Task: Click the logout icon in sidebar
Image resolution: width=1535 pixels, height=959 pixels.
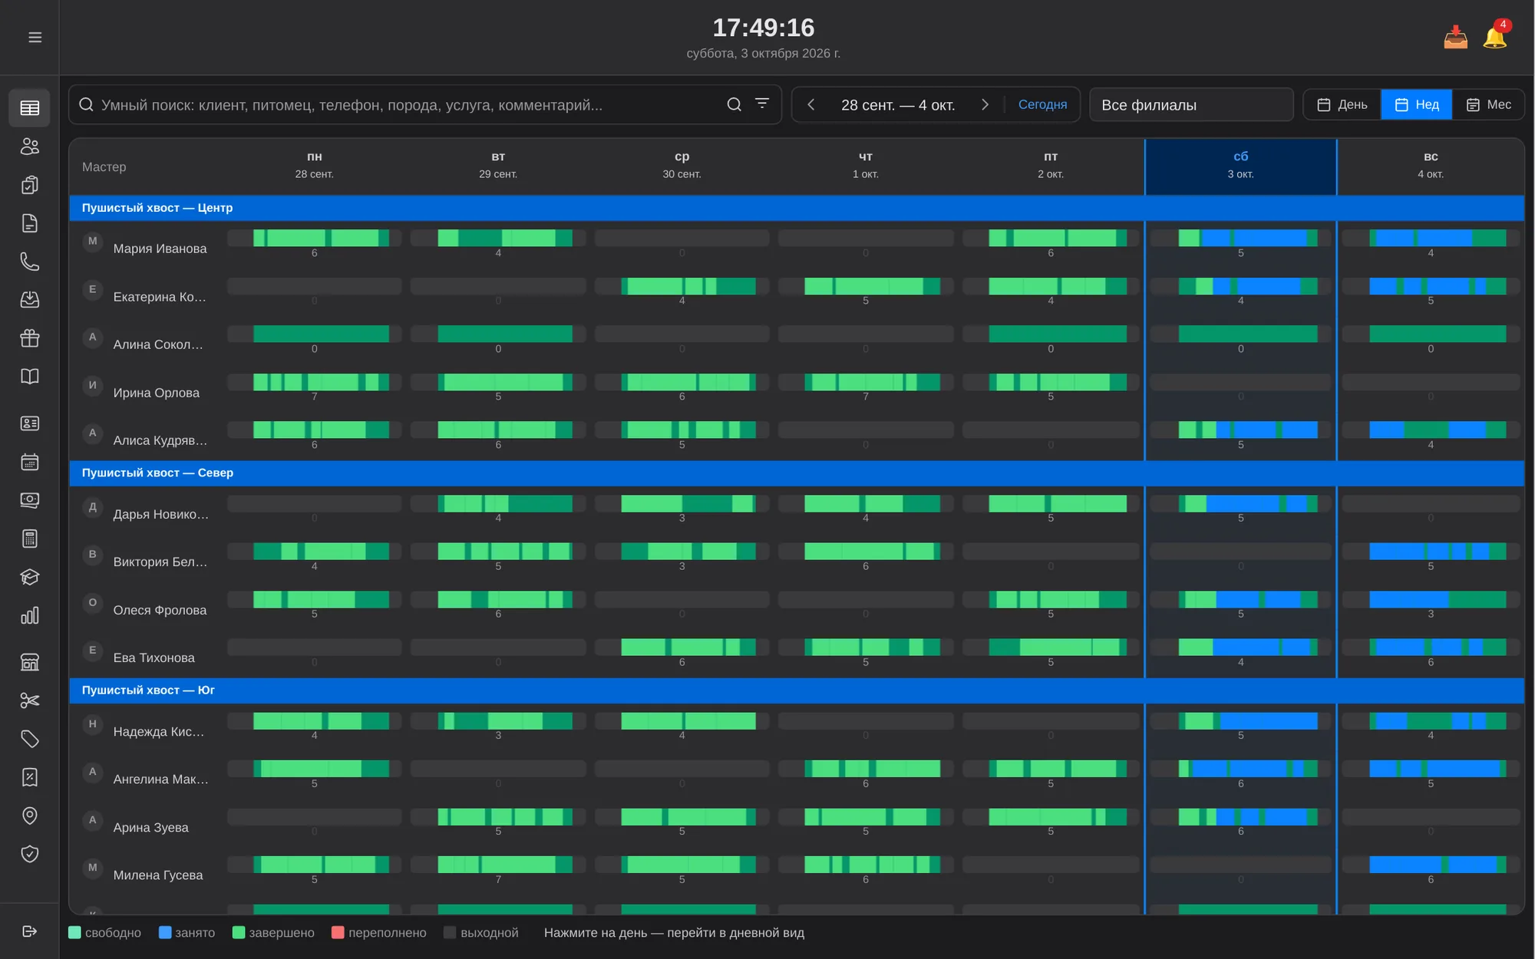Action: click(30, 931)
